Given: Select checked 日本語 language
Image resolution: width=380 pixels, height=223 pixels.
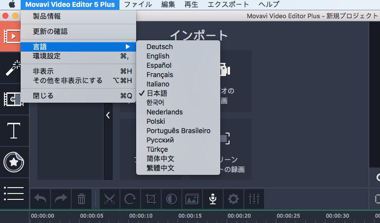Looking at the screenshot, I should pos(178,93).
